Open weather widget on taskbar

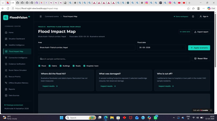point(10,118)
